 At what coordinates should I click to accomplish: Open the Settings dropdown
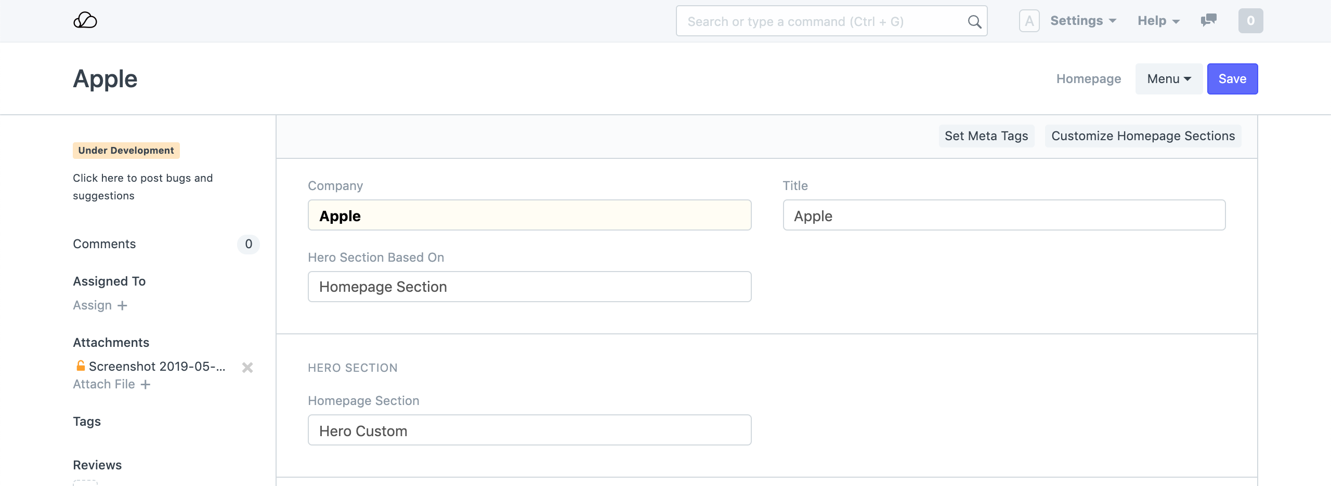(1083, 21)
